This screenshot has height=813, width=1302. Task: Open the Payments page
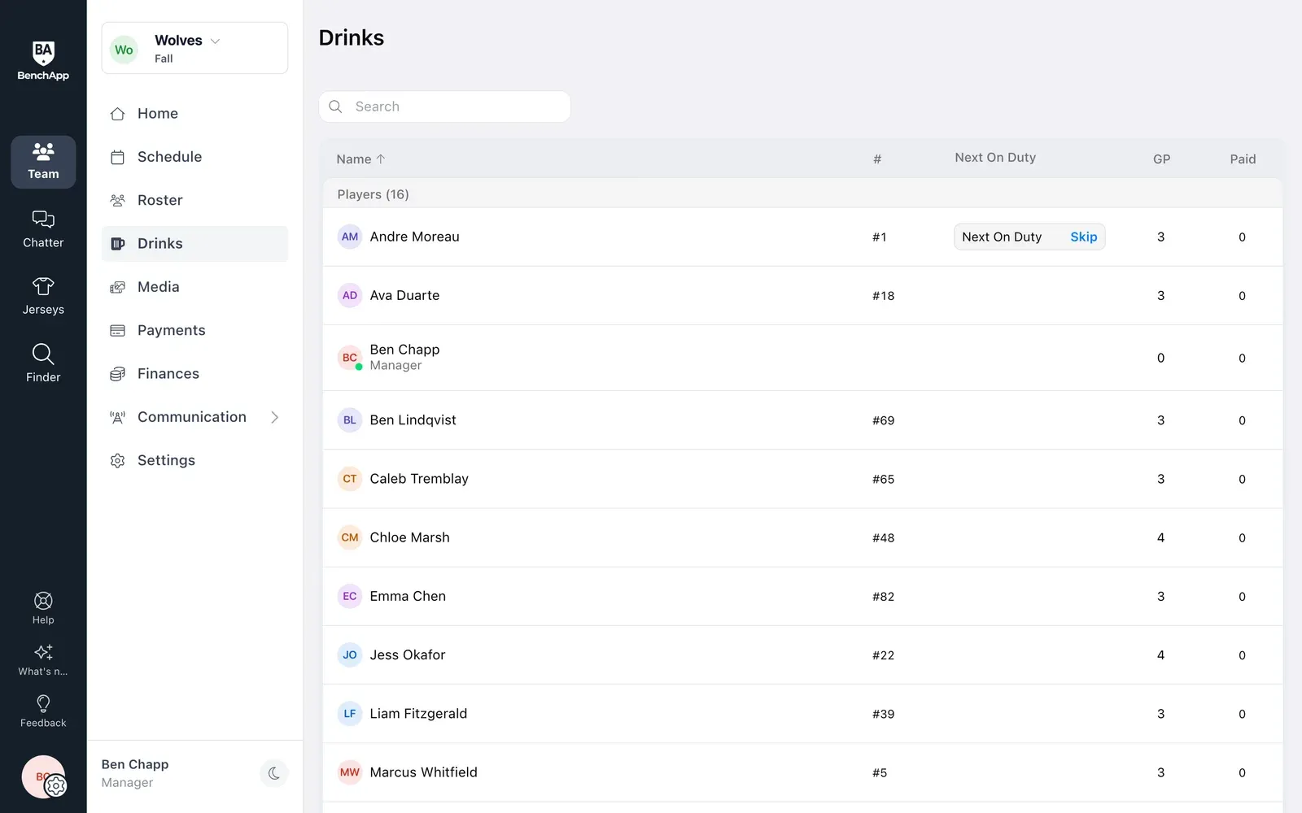point(194,330)
